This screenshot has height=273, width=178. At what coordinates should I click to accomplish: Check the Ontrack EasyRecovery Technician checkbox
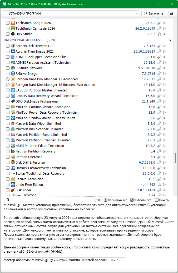tap(8, 168)
